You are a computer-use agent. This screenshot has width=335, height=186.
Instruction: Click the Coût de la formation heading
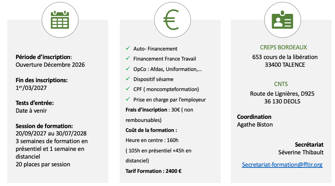151,130
